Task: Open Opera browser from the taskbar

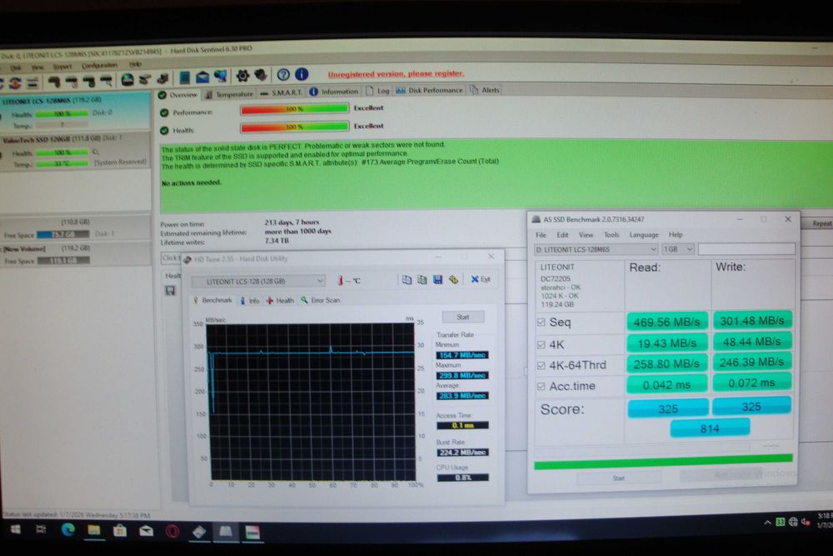Action: [x=172, y=531]
